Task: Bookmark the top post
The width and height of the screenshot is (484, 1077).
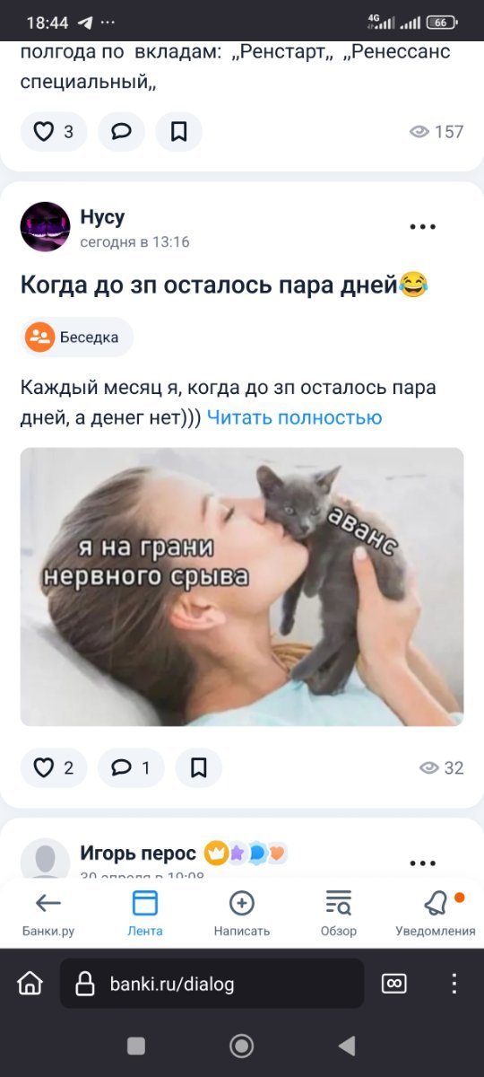Action: tap(178, 132)
